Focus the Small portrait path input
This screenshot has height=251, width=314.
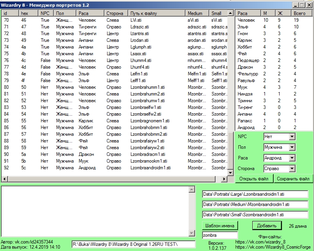coord(255,215)
